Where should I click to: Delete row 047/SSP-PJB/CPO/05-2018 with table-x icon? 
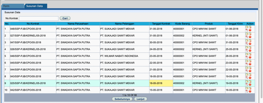(250, 41)
